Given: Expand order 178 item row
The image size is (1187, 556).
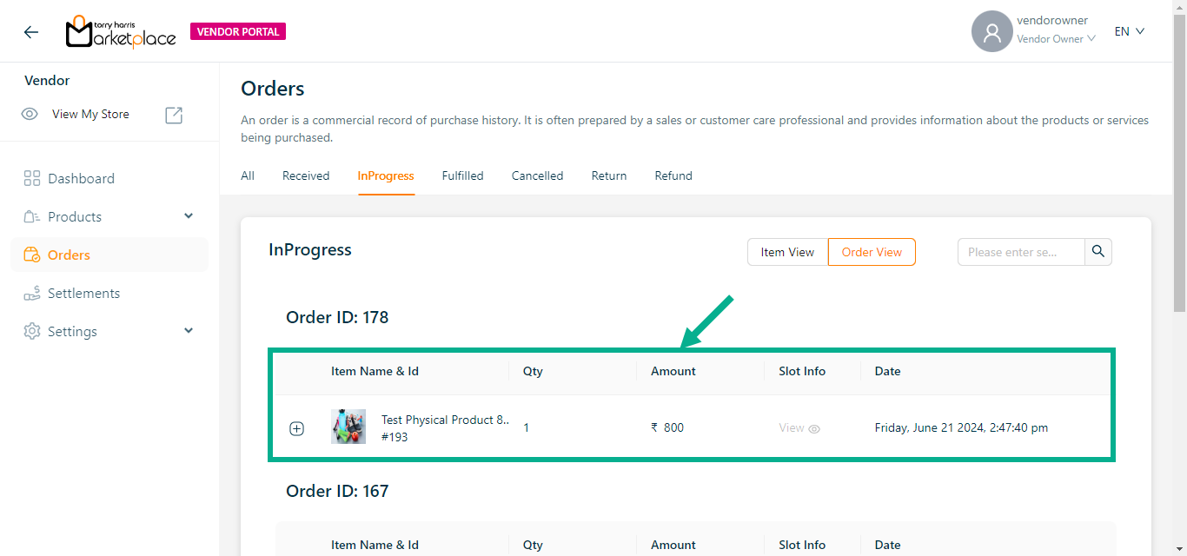Looking at the screenshot, I should (296, 428).
